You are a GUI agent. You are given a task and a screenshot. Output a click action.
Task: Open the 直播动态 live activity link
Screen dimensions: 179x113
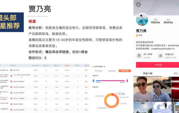point(169,54)
